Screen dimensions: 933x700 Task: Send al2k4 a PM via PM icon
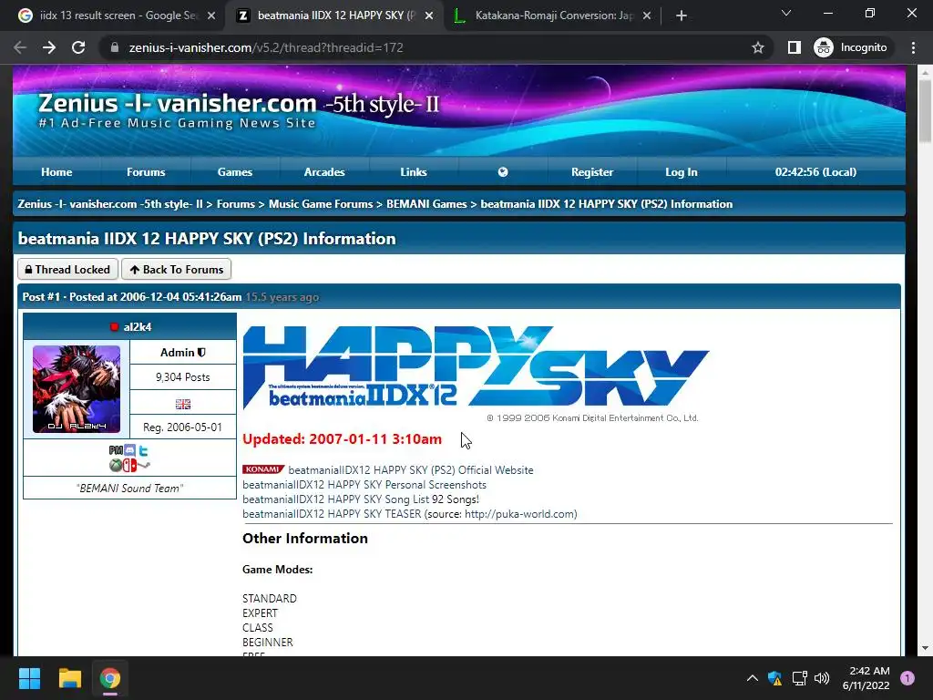click(116, 450)
